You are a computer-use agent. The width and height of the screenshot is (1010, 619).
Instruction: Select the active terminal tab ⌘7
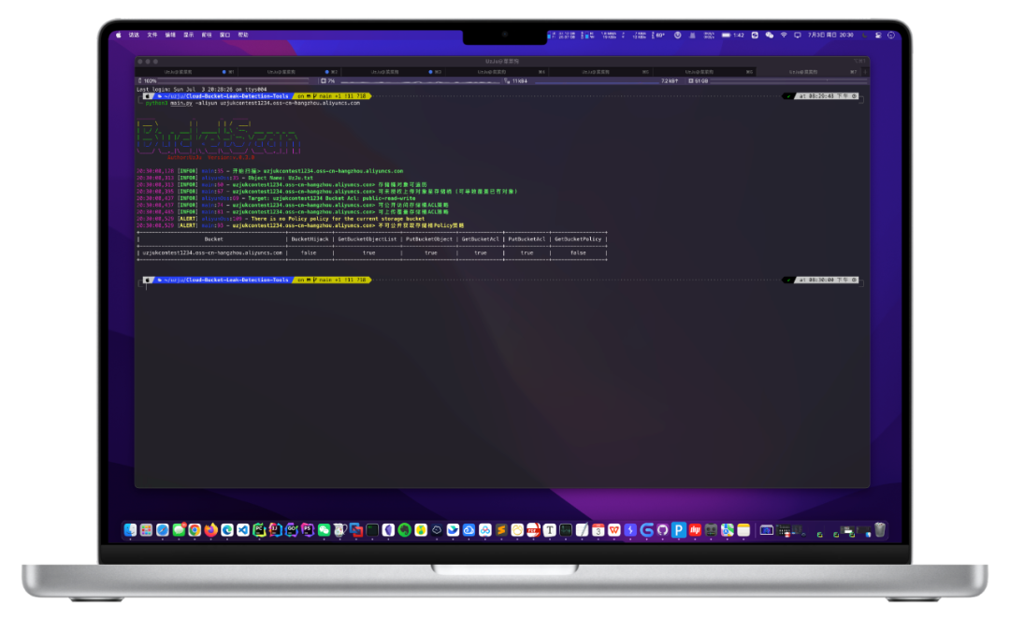click(807, 71)
